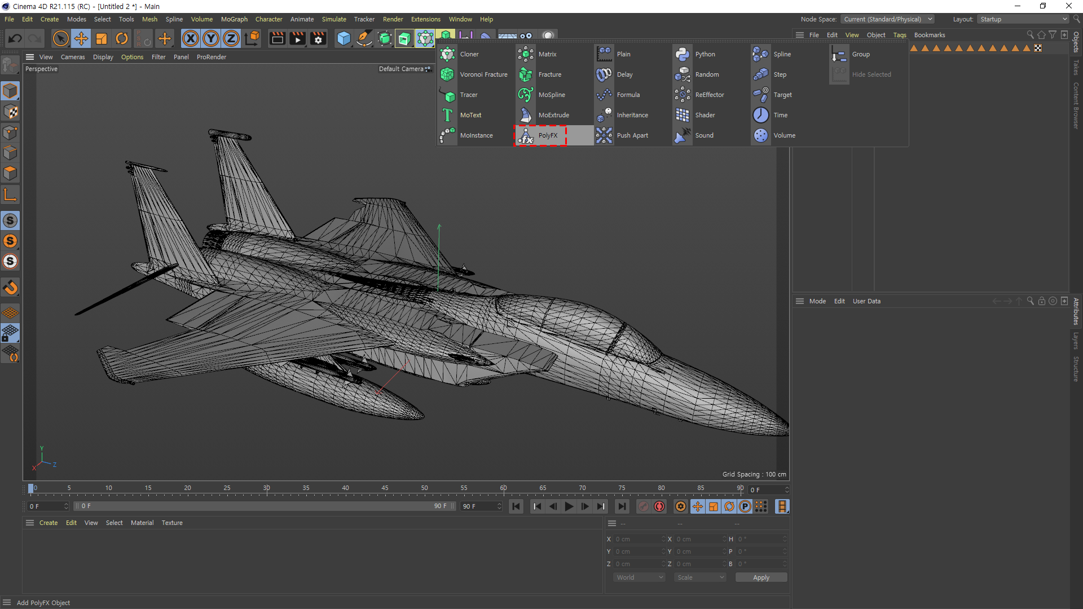The height and width of the screenshot is (609, 1083).
Task: Toggle X axis lock
Action: pyautogui.click(x=191, y=38)
